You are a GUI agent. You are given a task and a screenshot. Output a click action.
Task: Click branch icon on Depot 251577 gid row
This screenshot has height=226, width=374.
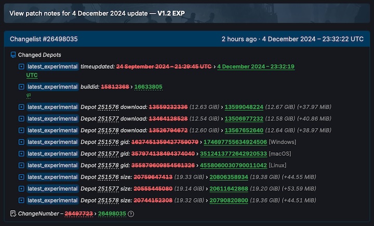click(21, 154)
